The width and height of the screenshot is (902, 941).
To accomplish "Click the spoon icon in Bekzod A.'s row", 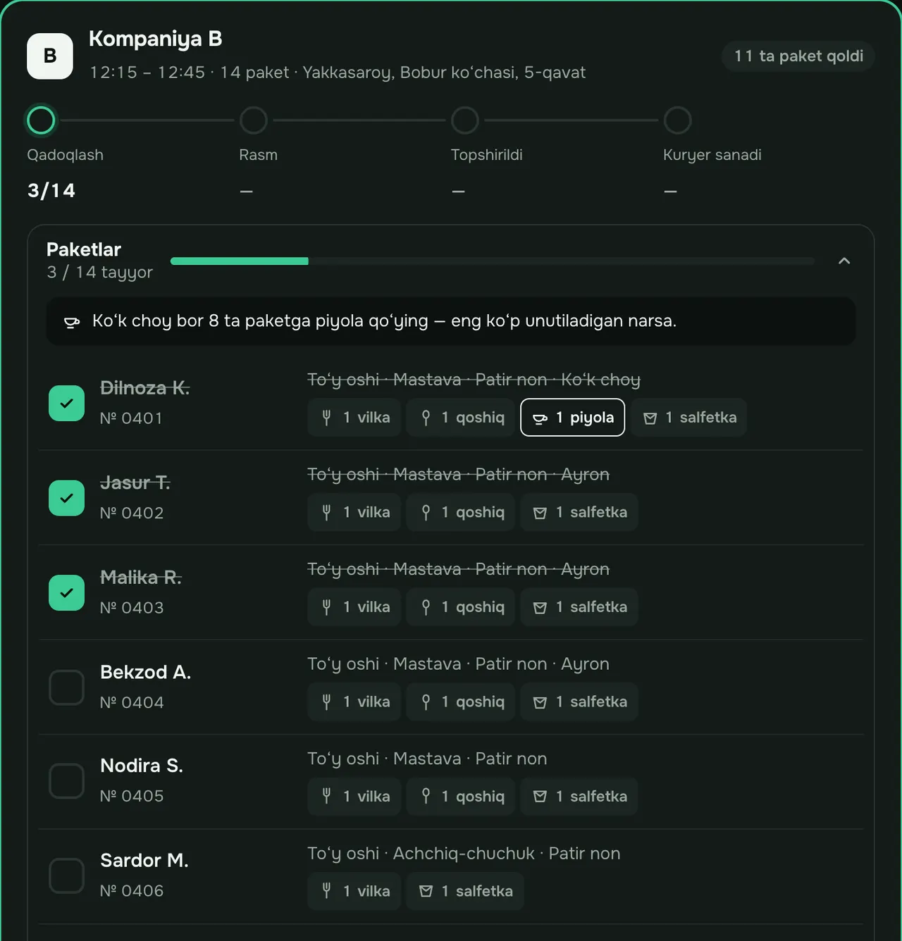I will [x=426, y=702].
